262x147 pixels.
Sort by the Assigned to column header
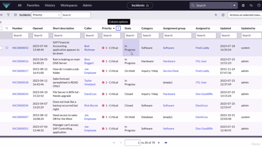(203, 28)
